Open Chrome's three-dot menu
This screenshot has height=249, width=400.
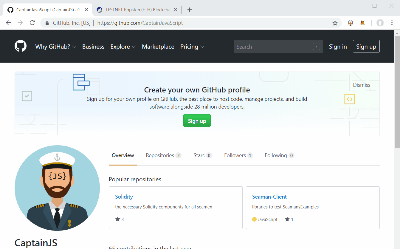tap(392, 23)
